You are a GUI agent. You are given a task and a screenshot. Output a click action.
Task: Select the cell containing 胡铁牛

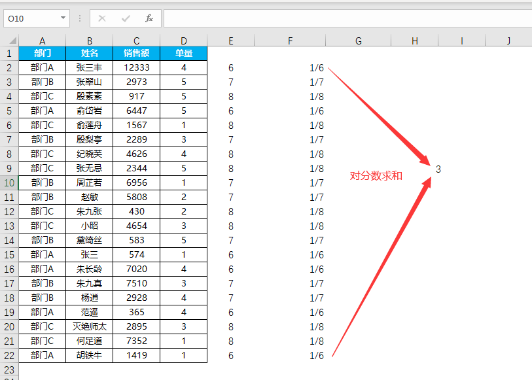(x=89, y=355)
